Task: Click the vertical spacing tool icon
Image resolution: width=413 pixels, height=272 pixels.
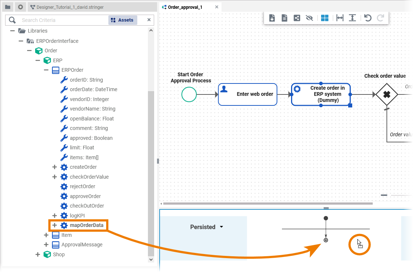Action: [352, 18]
